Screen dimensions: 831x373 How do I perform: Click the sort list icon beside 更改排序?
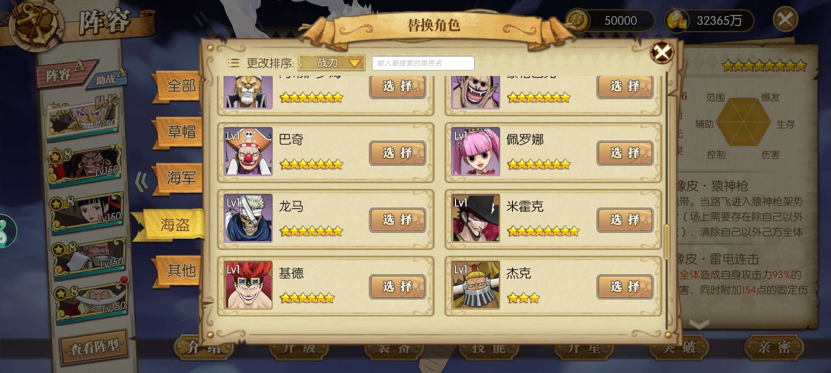pos(234,63)
